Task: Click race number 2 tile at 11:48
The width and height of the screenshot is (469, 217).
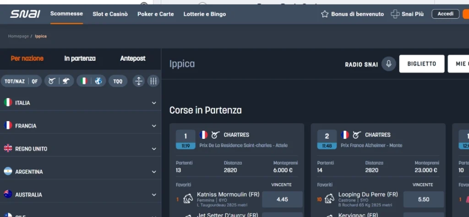Action: [327, 139]
